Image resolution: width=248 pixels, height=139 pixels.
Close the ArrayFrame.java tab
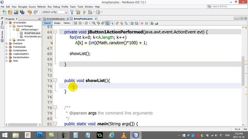click(x=96, y=19)
